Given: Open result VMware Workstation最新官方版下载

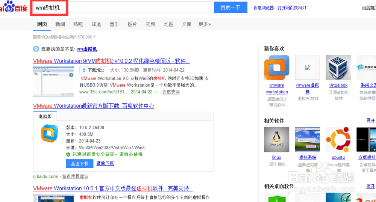Looking at the screenshot, I should [x=94, y=106].
